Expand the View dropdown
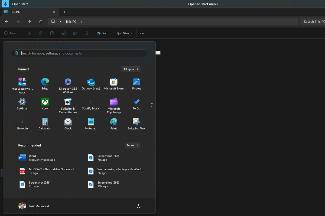Screen dimensions: 325x216 tap(125, 33)
